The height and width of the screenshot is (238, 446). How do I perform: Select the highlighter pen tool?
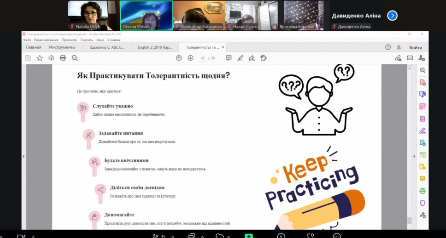240,58
